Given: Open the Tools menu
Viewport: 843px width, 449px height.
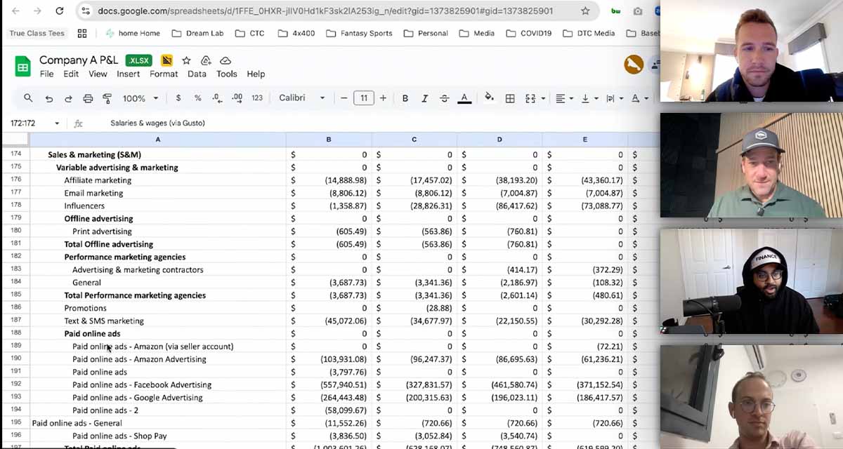Looking at the screenshot, I should [x=226, y=74].
